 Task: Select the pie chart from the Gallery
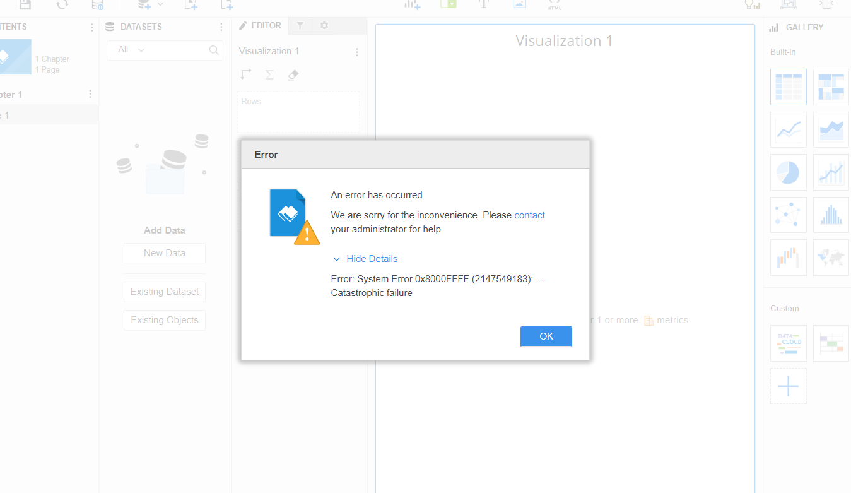[x=788, y=172]
